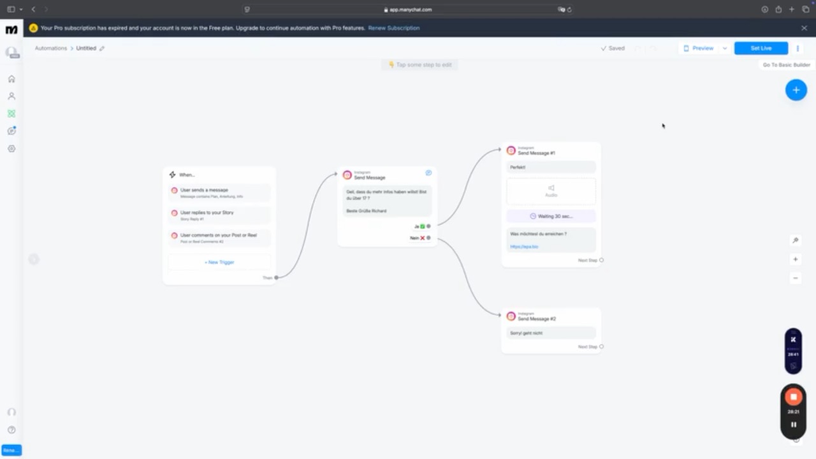Click the Preview button
The image size is (816, 459).
tap(699, 48)
